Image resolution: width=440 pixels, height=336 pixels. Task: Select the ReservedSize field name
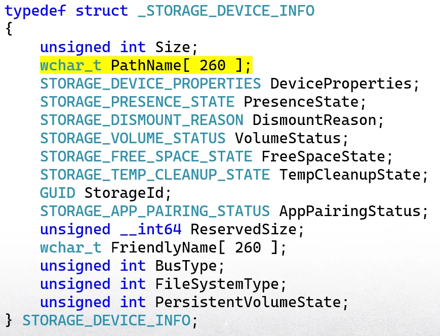click(244, 229)
